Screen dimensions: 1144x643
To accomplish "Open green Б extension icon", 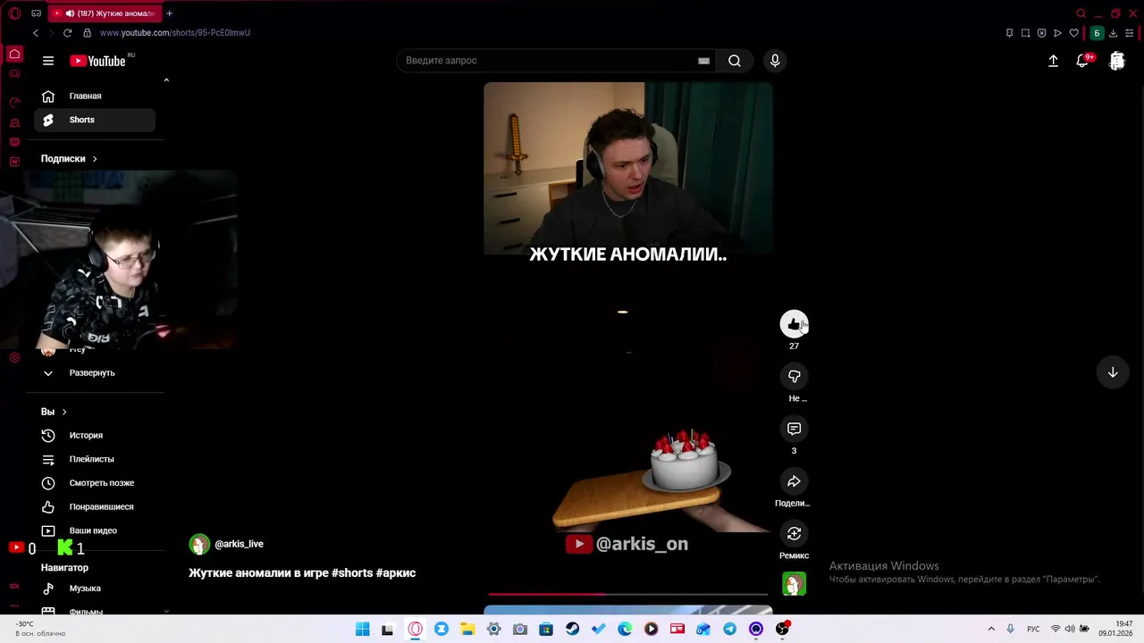I will pos(1097,33).
